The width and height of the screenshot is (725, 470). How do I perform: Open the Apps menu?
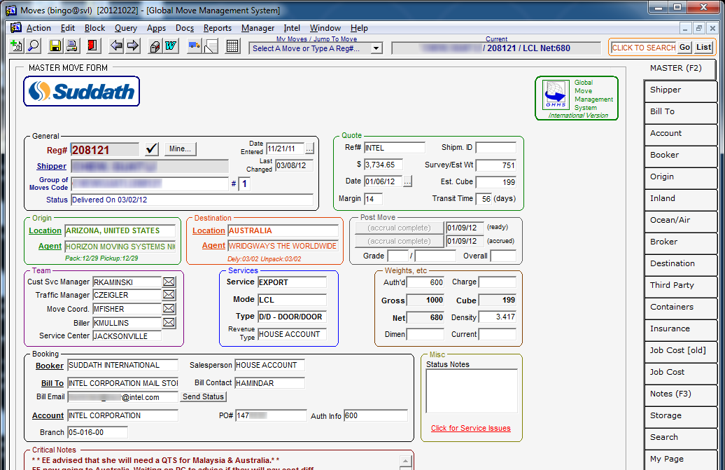(x=156, y=28)
